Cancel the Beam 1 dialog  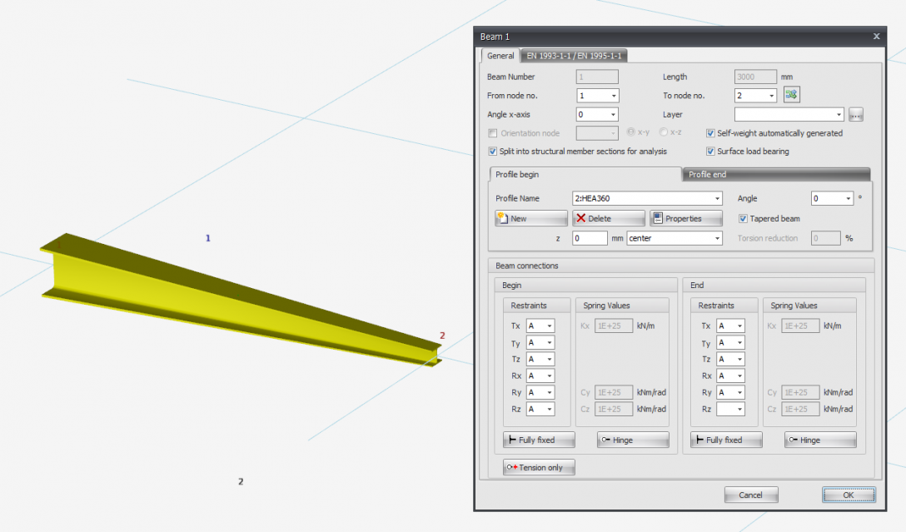click(x=750, y=495)
